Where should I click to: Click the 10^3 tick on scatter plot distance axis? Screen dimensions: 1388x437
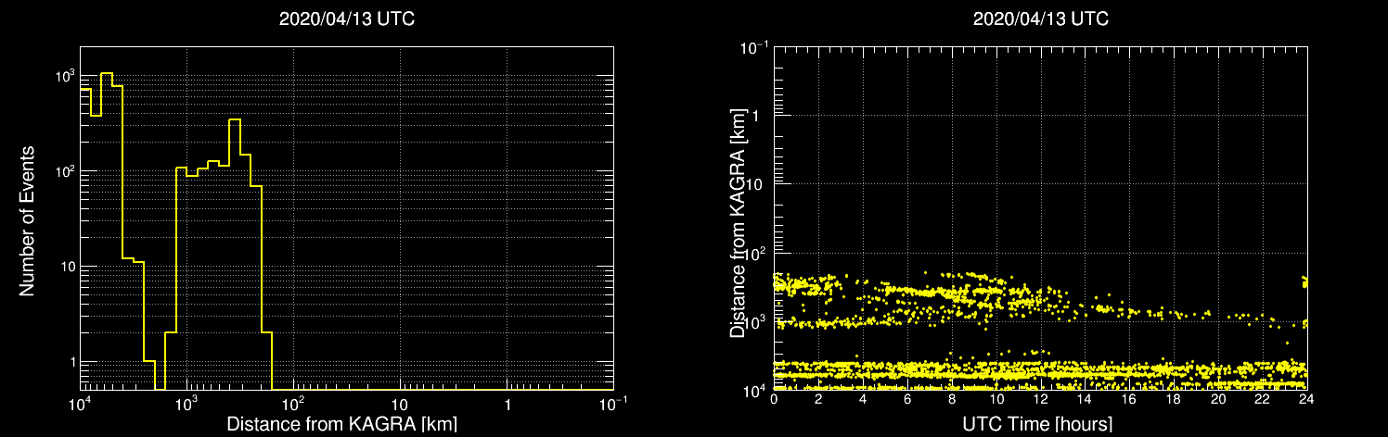(x=755, y=320)
